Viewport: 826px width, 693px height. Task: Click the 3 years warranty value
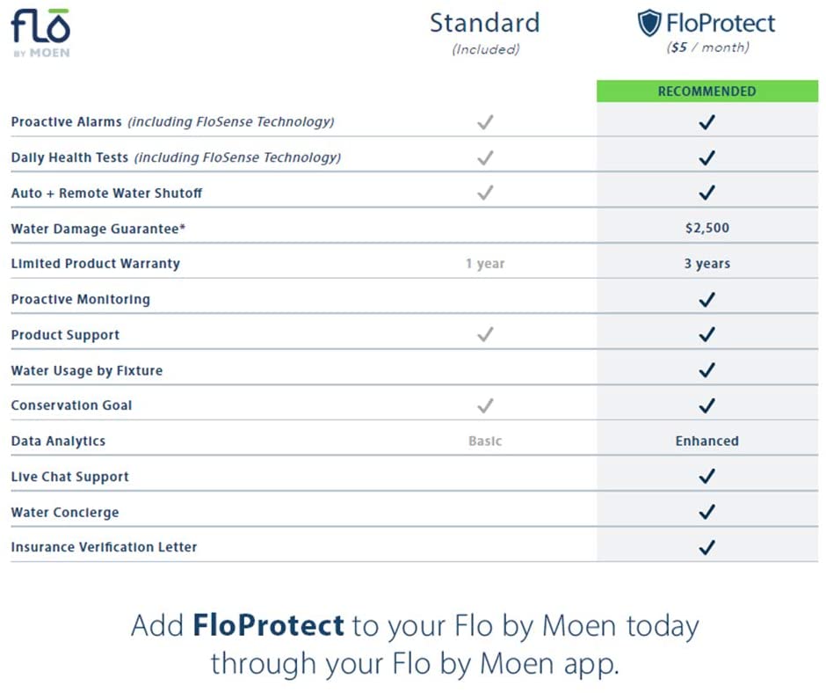707,263
